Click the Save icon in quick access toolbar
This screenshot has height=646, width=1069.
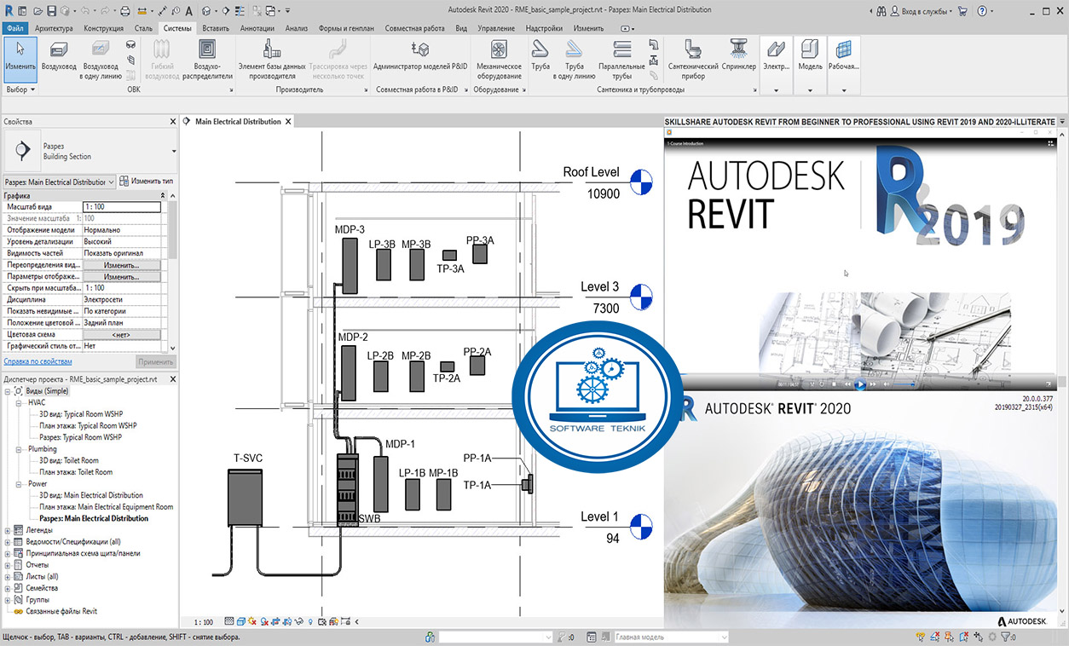coord(52,11)
